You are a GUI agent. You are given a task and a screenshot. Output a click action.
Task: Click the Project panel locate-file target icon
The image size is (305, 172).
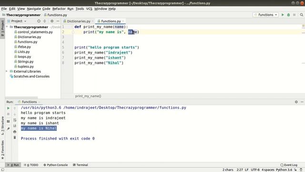coord(39,21)
